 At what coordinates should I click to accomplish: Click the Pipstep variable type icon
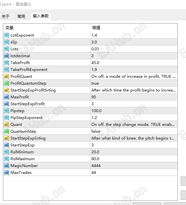[x=7, y=111]
